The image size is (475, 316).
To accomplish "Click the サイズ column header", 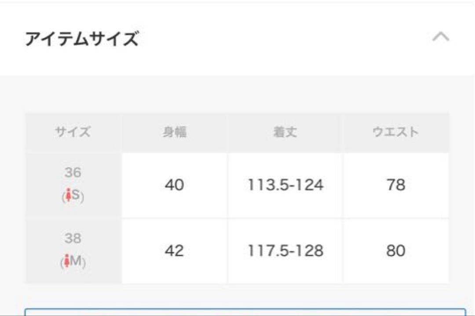I will [x=73, y=132].
